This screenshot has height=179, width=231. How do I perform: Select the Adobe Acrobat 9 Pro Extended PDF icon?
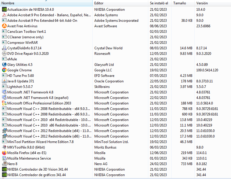tap(4, 15)
